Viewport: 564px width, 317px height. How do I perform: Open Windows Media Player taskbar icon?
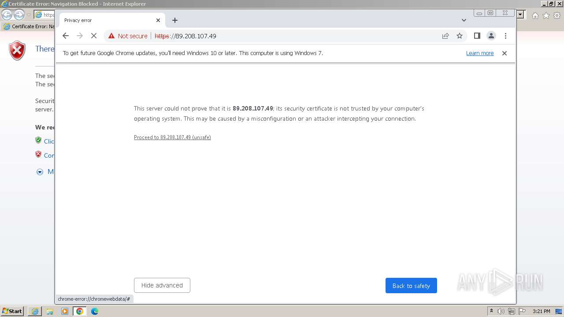65,311
